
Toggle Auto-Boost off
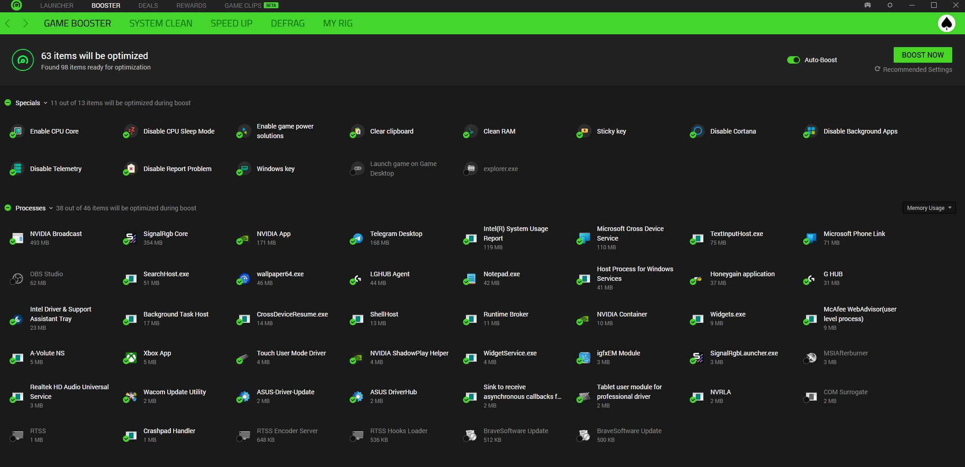click(794, 59)
